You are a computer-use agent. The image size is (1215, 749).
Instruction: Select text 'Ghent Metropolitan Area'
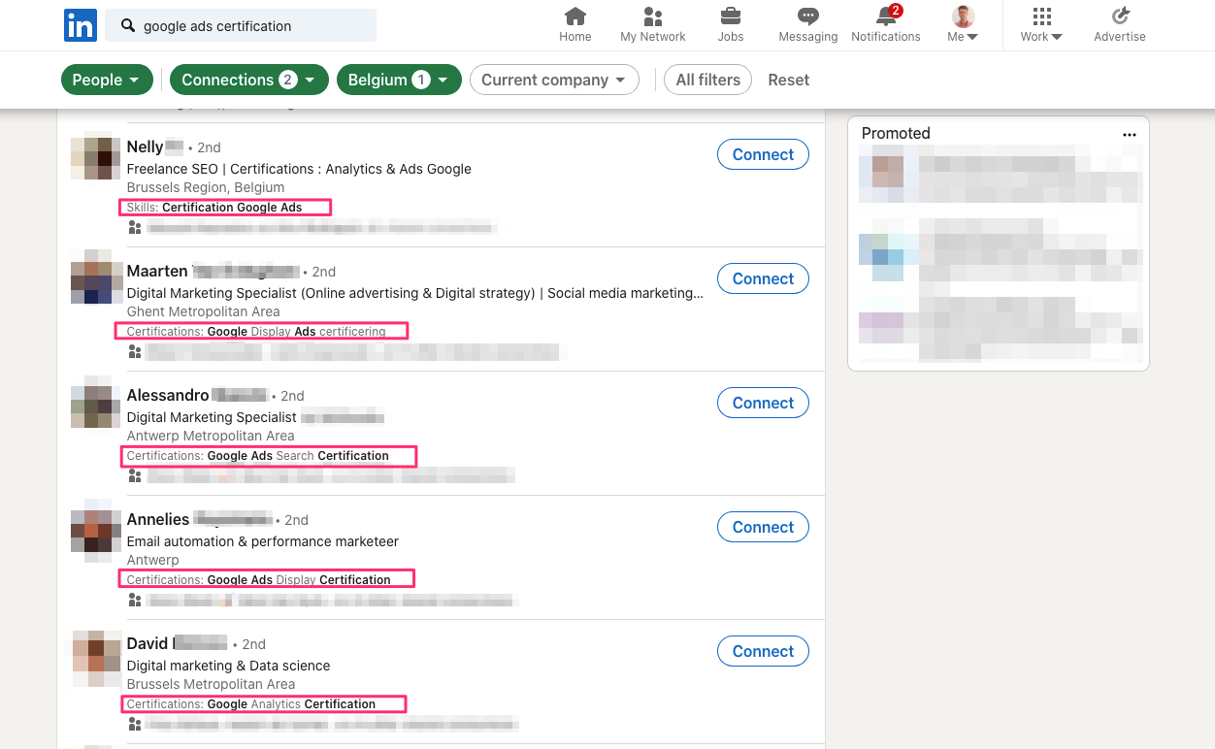coord(203,311)
